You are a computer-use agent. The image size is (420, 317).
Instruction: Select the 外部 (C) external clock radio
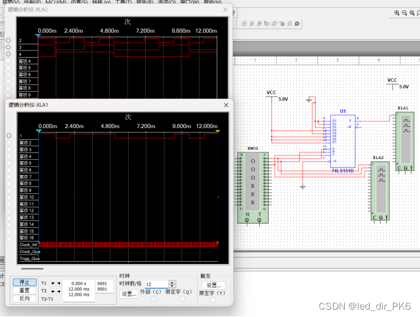coord(154,299)
